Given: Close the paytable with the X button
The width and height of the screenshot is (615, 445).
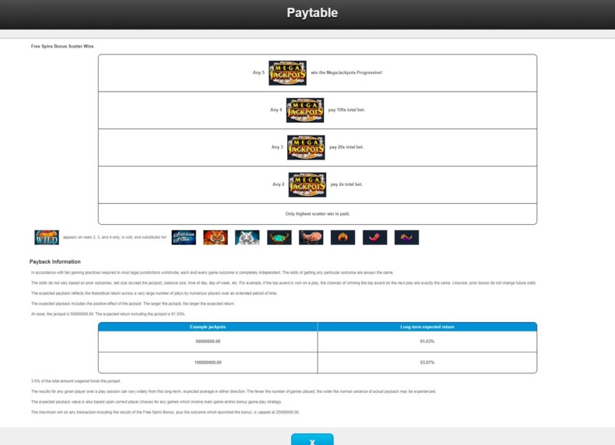Looking at the screenshot, I should point(312,439).
